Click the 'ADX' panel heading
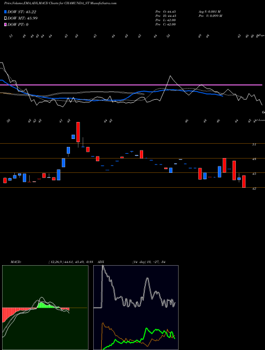The height and width of the screenshot is (350, 265). 101,262
